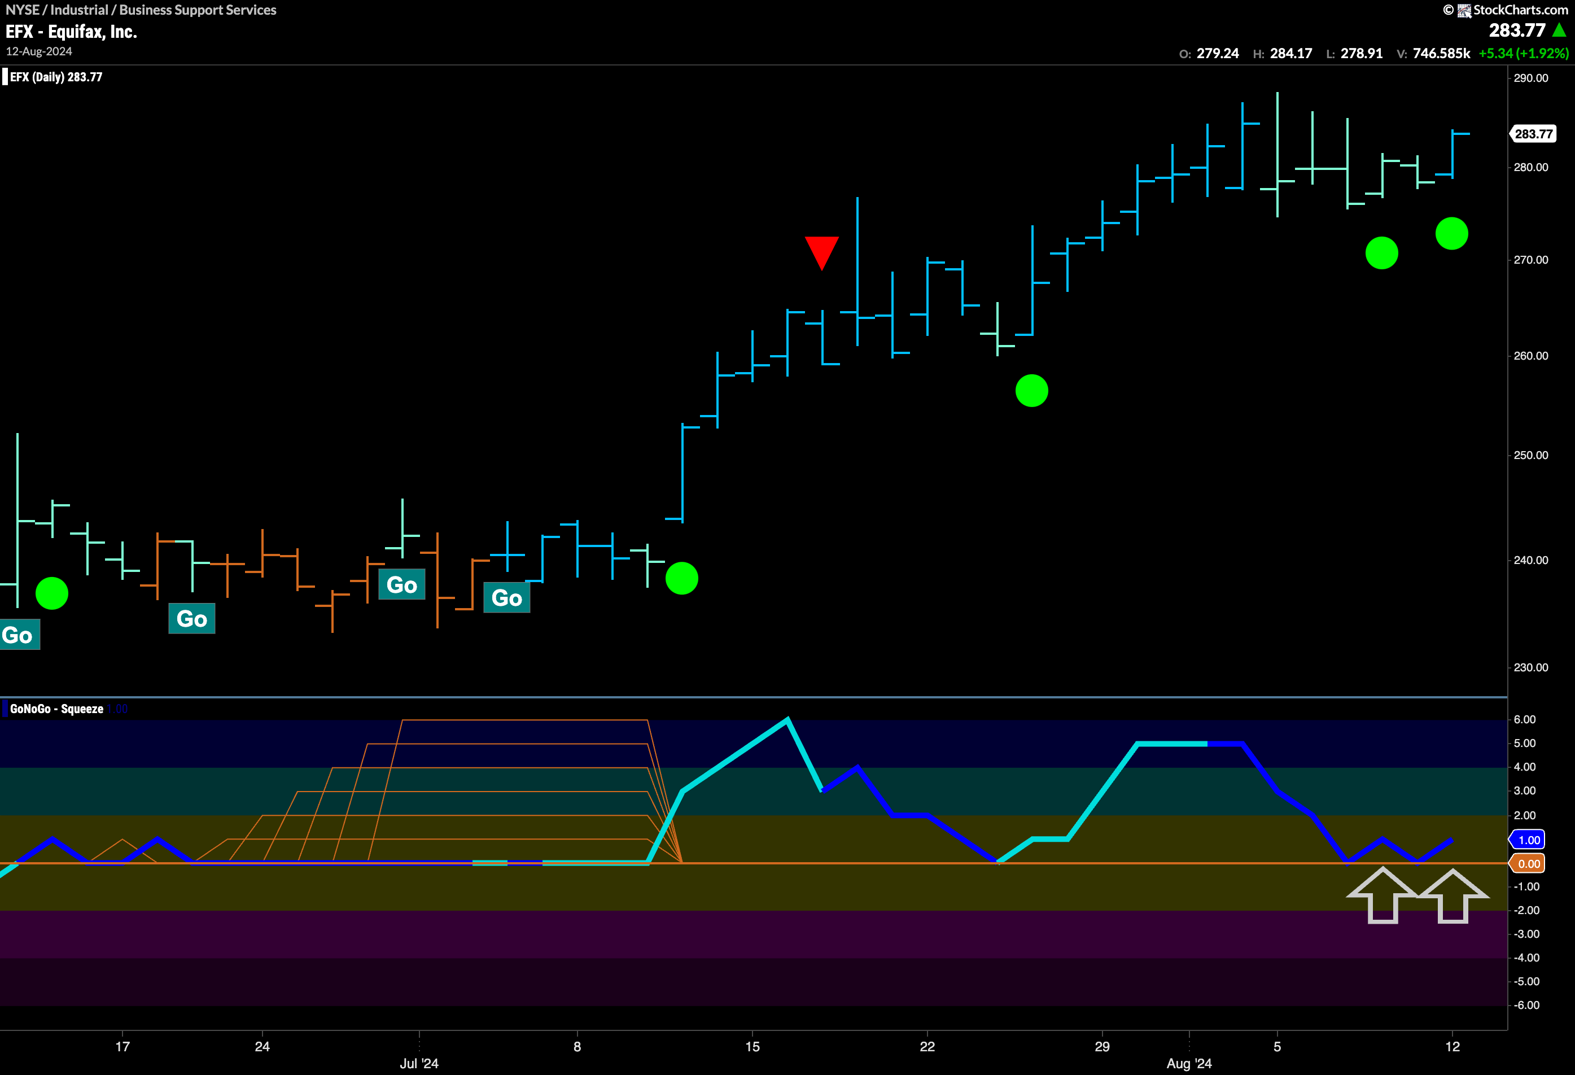
Task: Click the NYSE / Industrial / Business Support Services text
Action: point(141,10)
